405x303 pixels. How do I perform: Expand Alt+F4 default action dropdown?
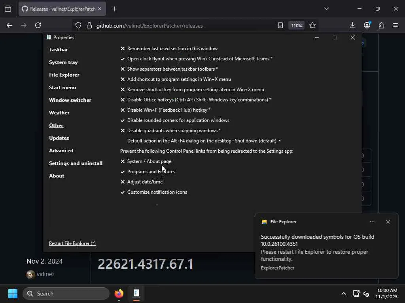204,141
